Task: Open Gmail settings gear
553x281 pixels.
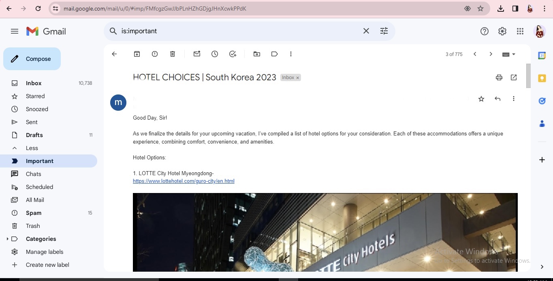Action: (502, 31)
